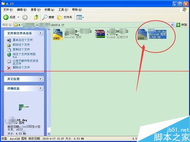190x142 pixels.
Task: Select the first DWG AutoCAD file icon
Action: point(58,34)
